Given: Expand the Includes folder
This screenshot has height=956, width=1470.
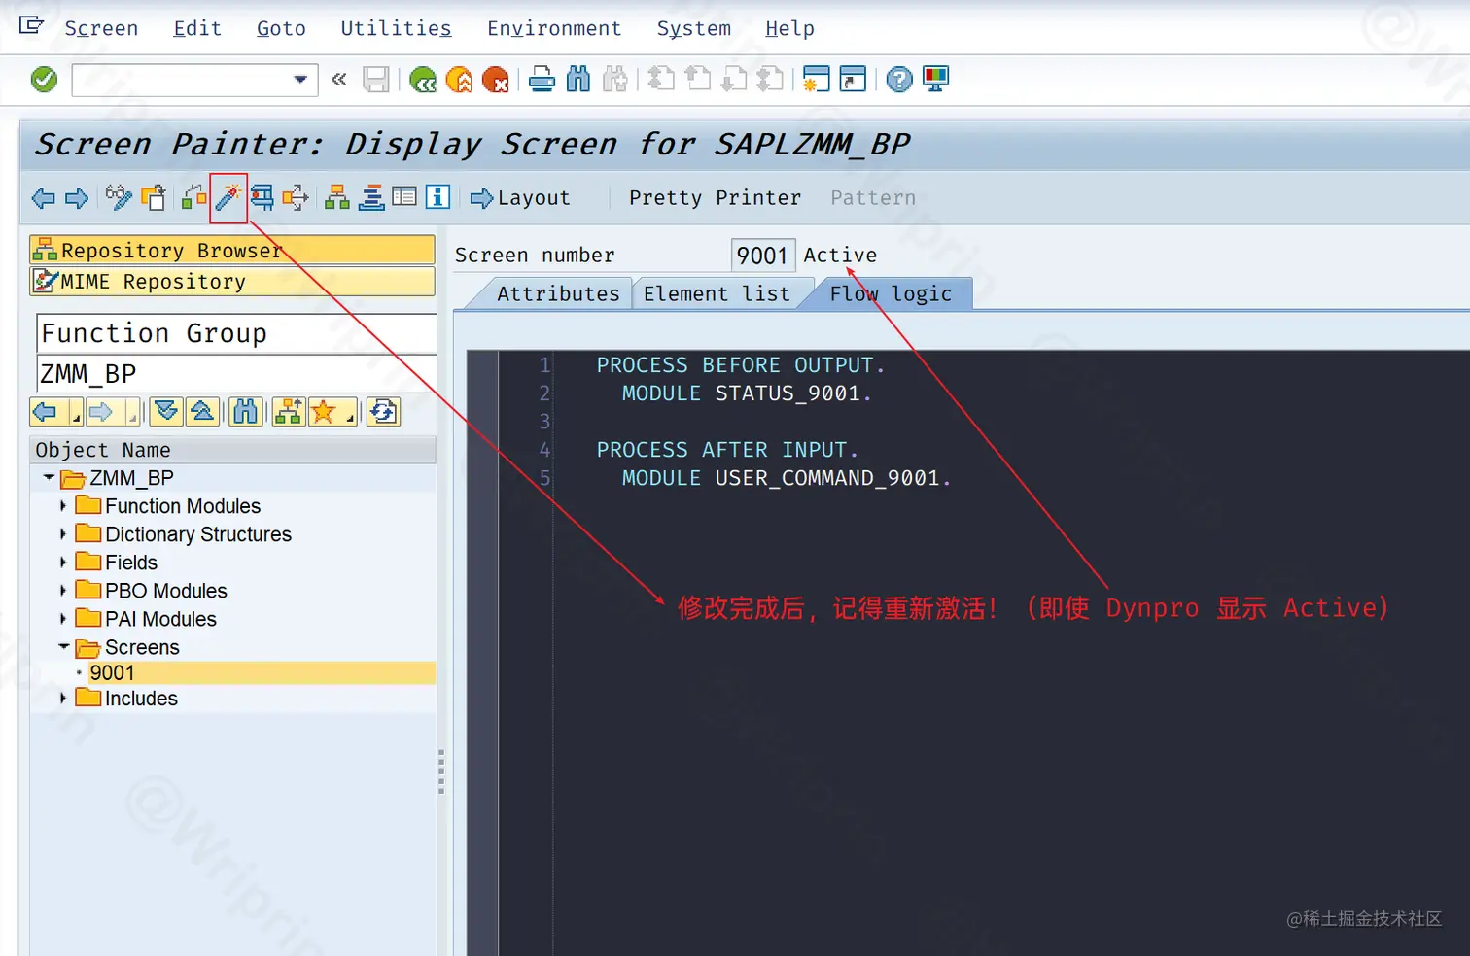Looking at the screenshot, I should point(63,698).
